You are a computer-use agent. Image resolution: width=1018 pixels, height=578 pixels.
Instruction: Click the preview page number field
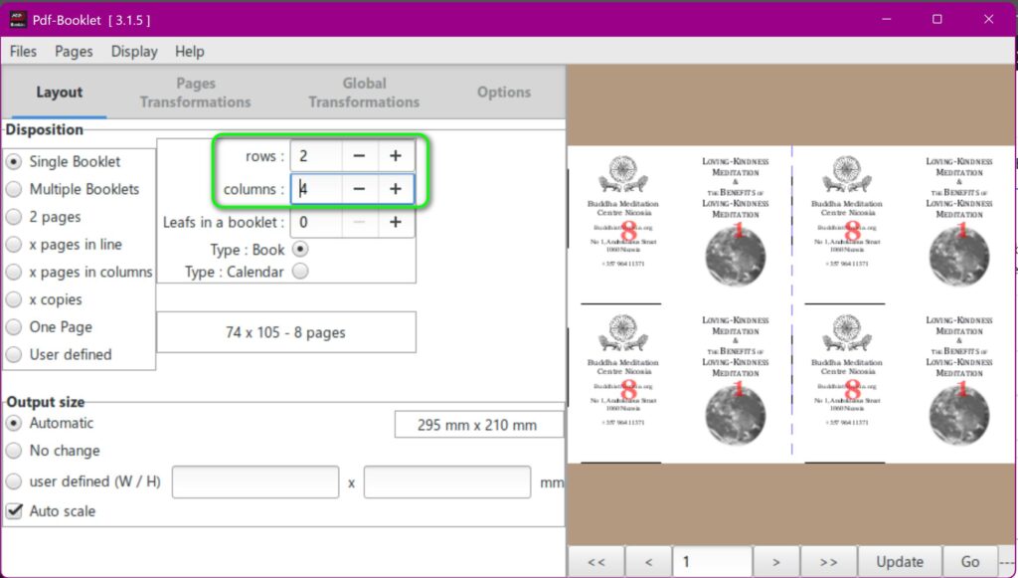point(713,562)
